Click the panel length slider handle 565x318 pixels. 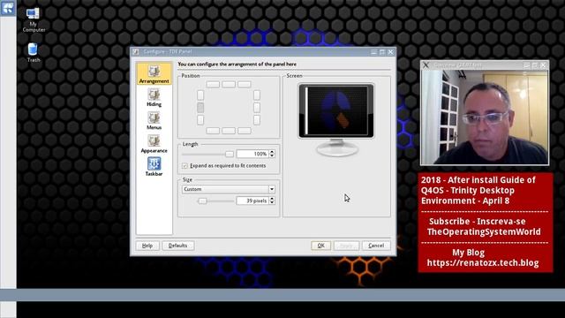(x=230, y=155)
